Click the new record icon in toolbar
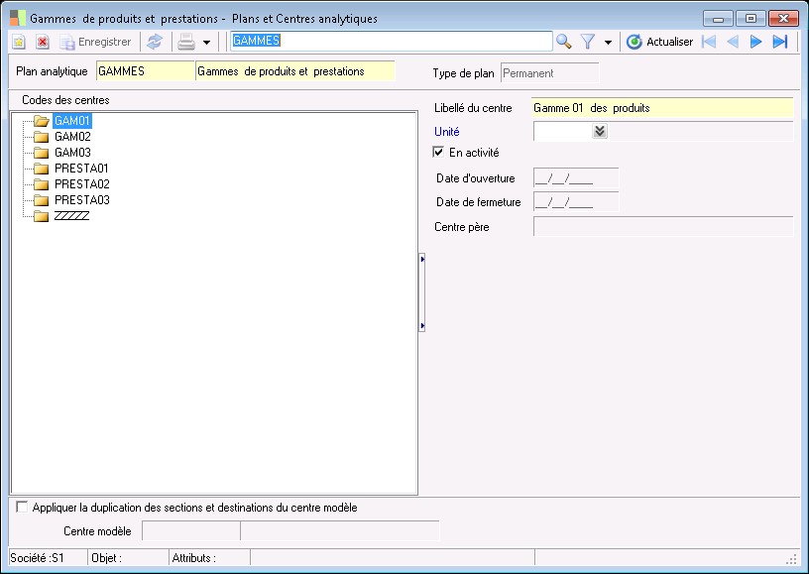 coord(19,42)
